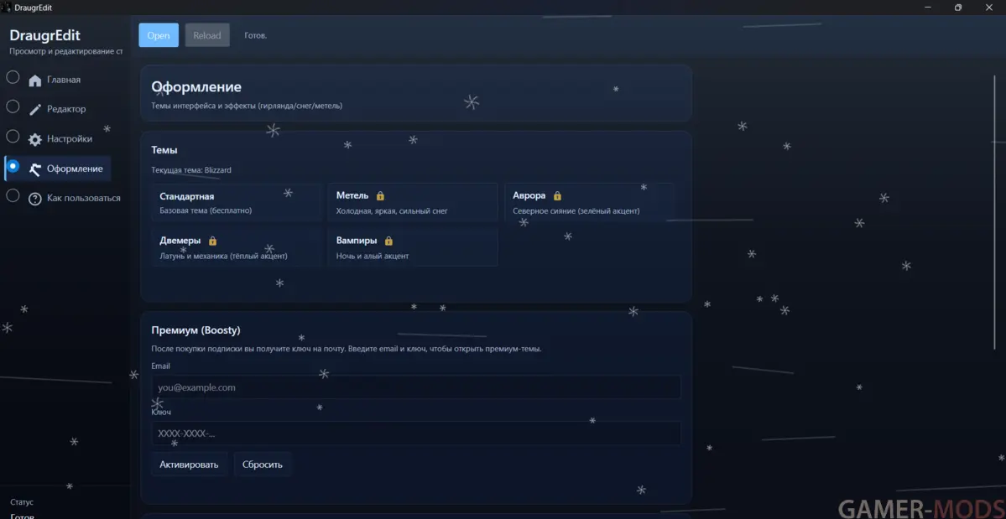Select the Как пользоваться radio button
1006x519 pixels.
point(13,195)
